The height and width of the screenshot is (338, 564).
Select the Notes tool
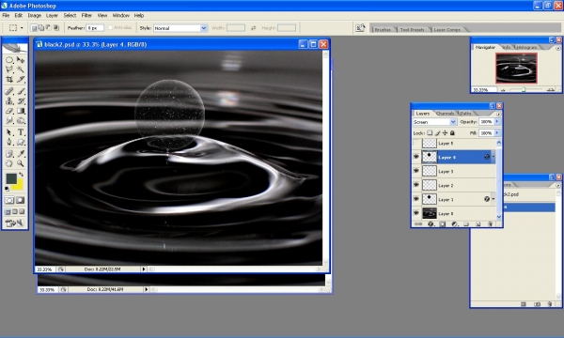(x=9, y=154)
